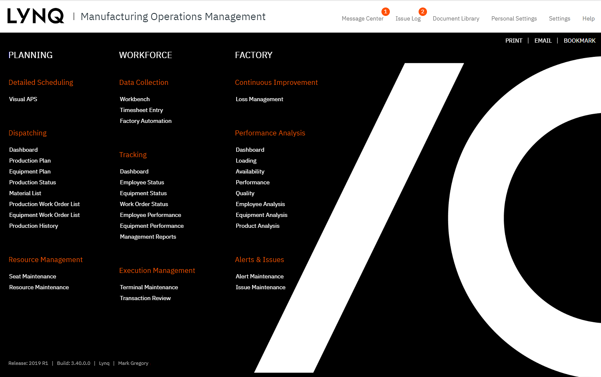Open the Settings menu
The height and width of the screenshot is (377, 601).
559,18
